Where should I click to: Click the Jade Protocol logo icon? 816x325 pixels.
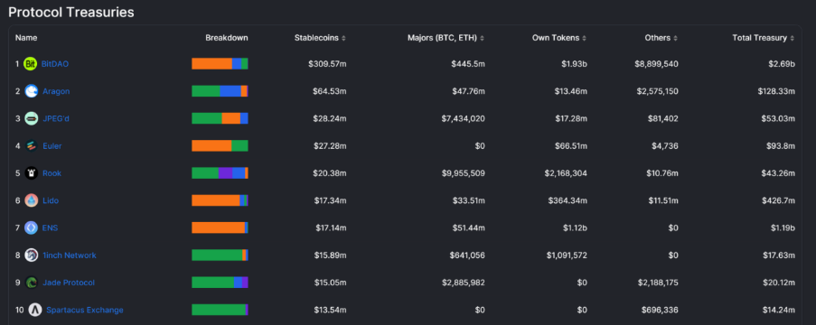(x=32, y=283)
